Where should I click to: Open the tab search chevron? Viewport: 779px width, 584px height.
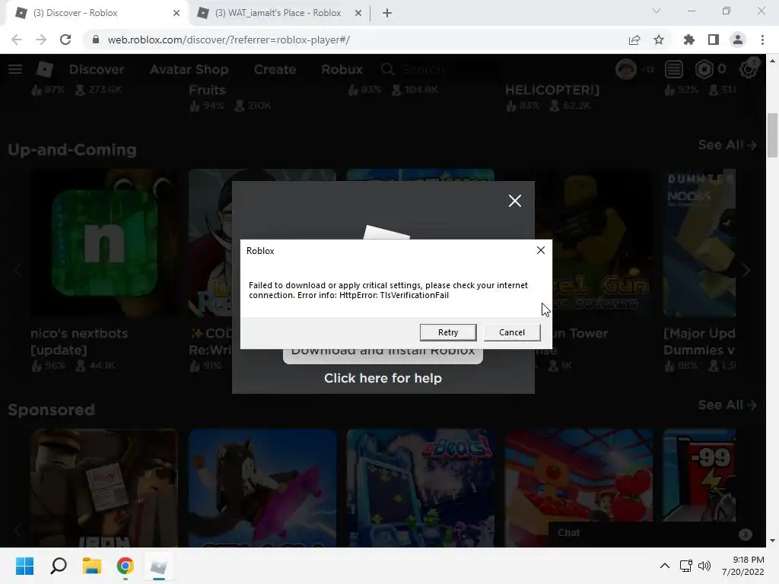pyautogui.click(x=657, y=11)
